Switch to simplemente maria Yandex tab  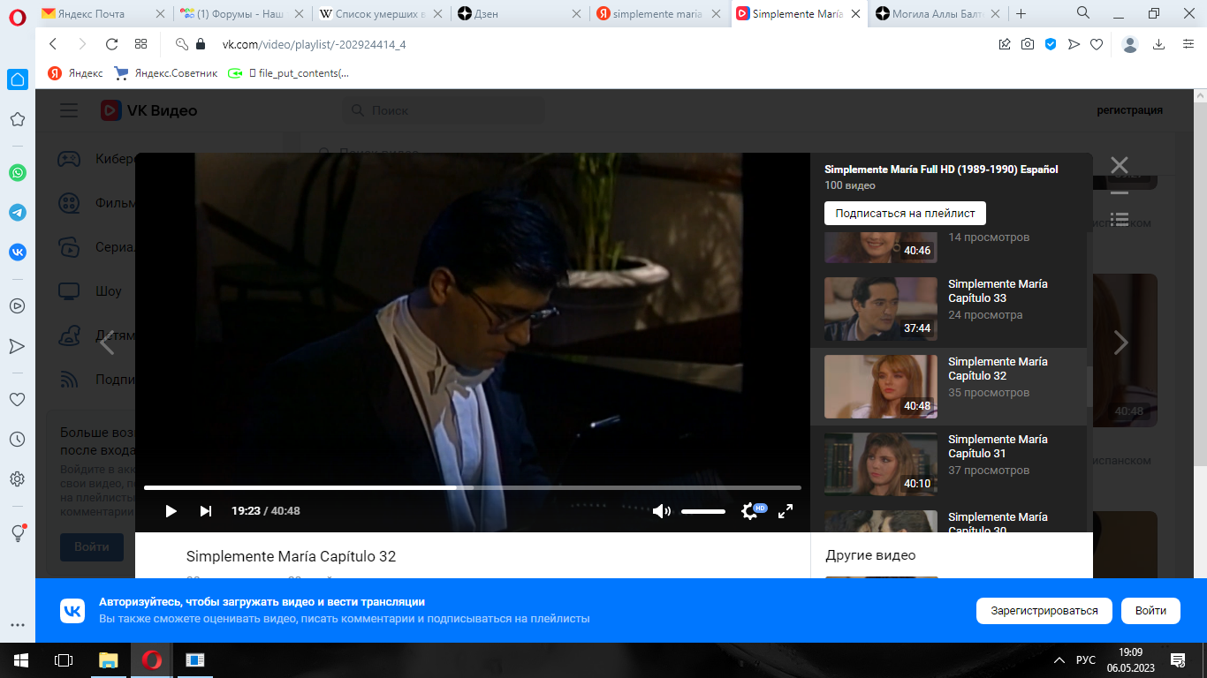pyautogui.click(x=660, y=13)
